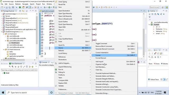Click the Cortana circle icon
Viewport: 169px width, 95px height.
coord(51,93)
